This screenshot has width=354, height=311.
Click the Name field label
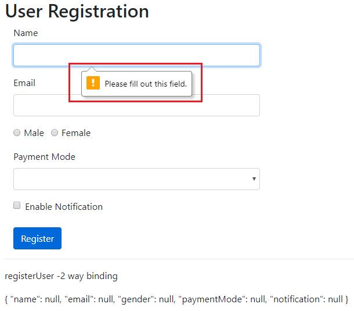[26, 33]
